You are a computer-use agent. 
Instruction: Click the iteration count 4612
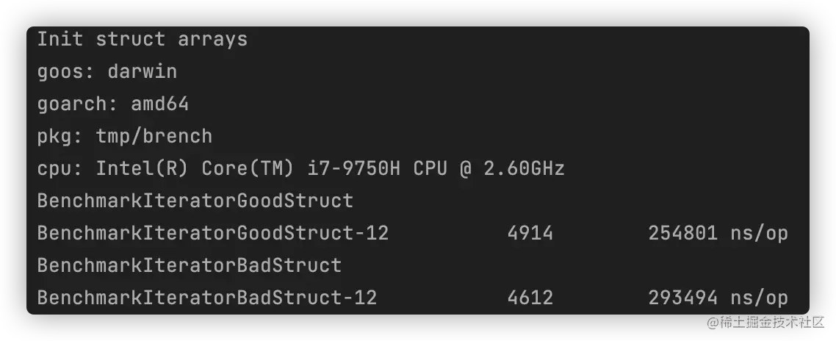point(530,298)
